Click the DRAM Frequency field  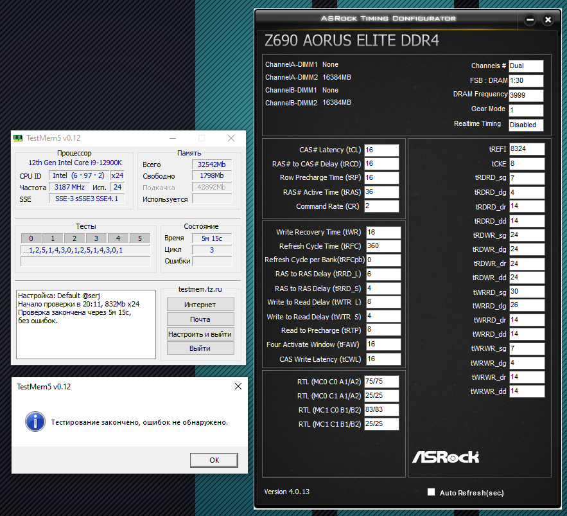pyautogui.click(x=526, y=95)
